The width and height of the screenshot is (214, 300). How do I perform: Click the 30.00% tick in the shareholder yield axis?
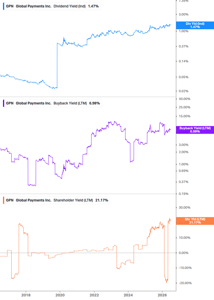pos(184,207)
